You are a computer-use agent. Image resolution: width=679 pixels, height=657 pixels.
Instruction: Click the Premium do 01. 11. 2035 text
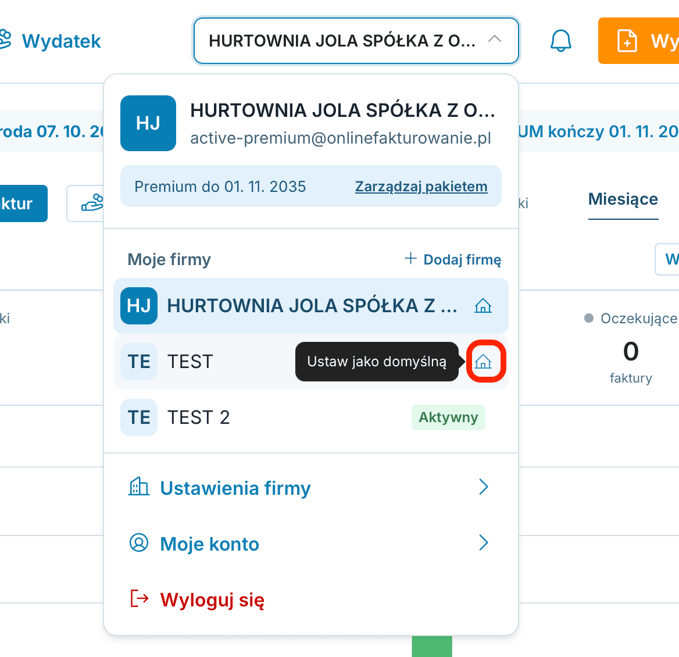click(220, 187)
